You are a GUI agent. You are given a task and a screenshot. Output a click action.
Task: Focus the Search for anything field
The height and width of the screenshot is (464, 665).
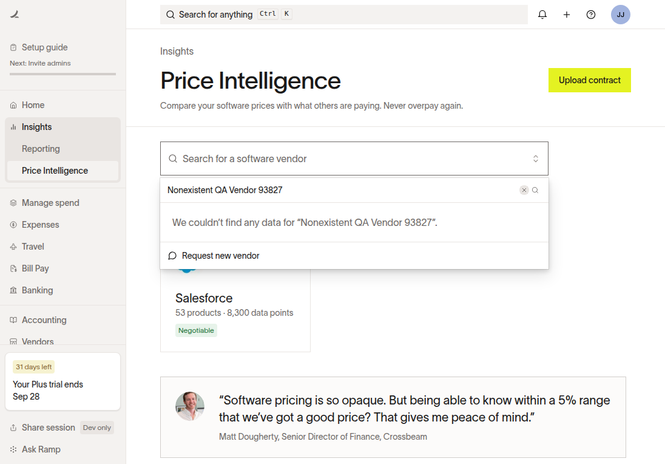(x=344, y=15)
